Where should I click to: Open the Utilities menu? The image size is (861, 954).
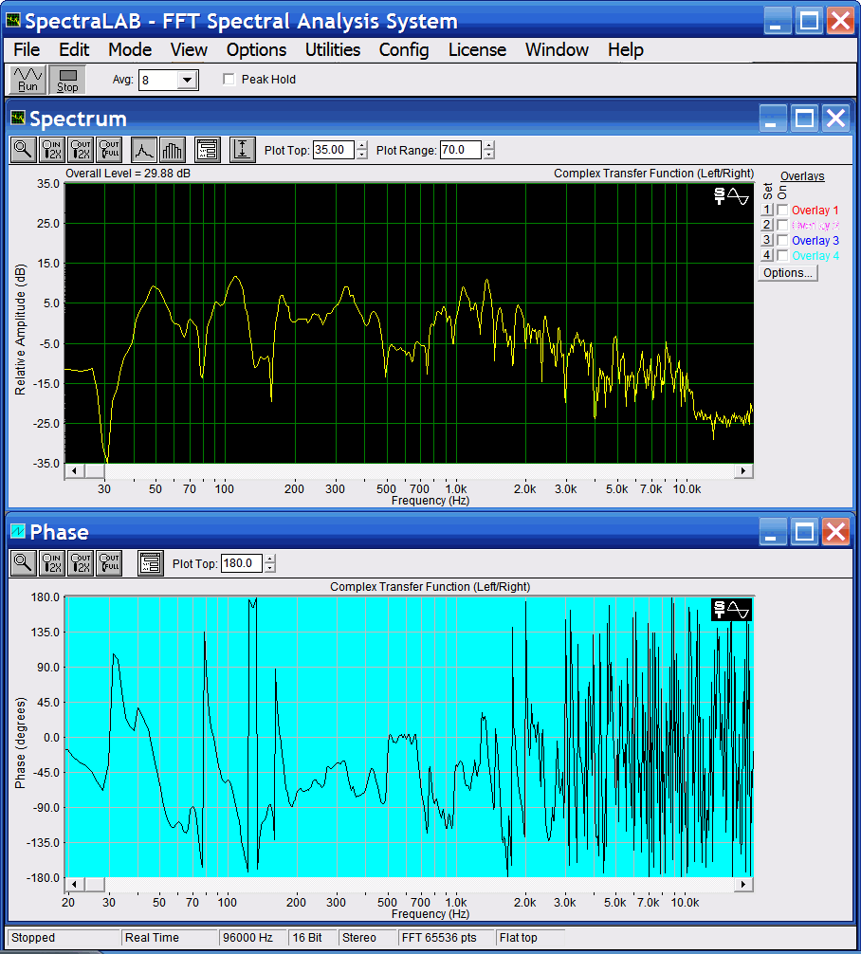click(x=332, y=49)
